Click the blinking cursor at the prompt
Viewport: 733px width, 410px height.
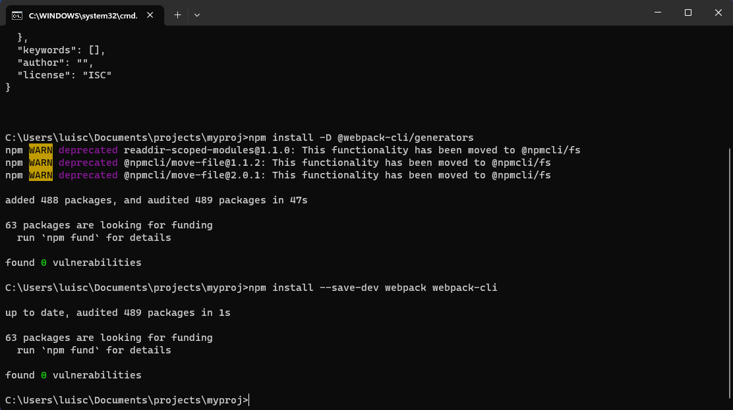(249, 400)
